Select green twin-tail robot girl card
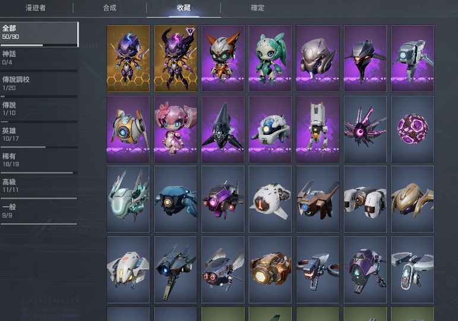Screen dimensions: 458x321 (x=270, y=58)
